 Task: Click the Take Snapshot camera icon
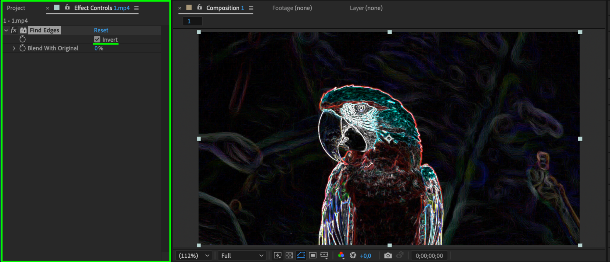tap(388, 256)
